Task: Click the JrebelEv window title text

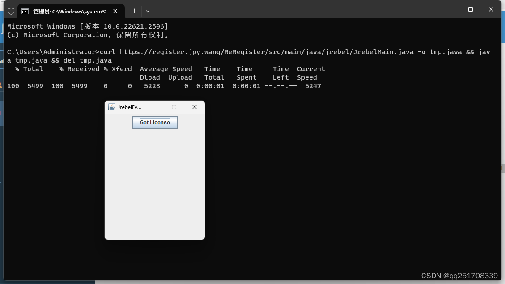Action: tap(129, 107)
